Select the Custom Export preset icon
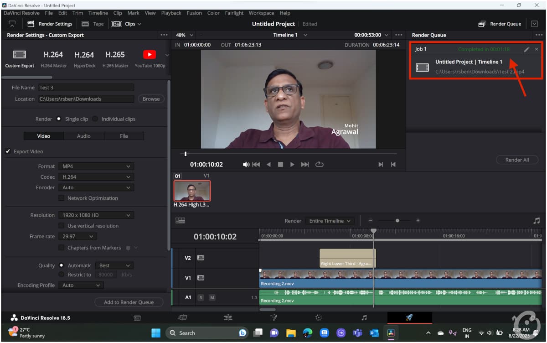 pos(20,55)
